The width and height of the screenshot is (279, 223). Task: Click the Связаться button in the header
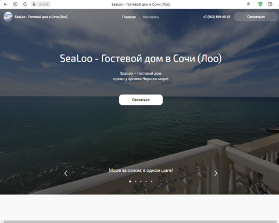(256, 17)
